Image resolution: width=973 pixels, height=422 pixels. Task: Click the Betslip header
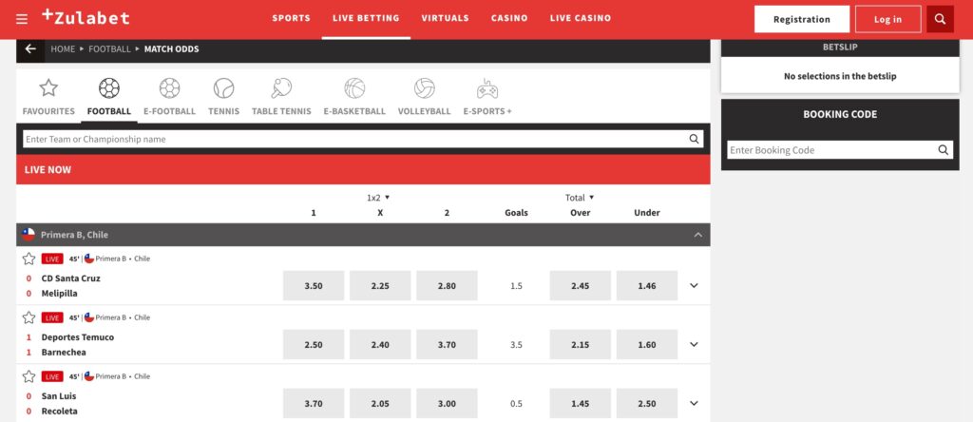[x=840, y=48]
